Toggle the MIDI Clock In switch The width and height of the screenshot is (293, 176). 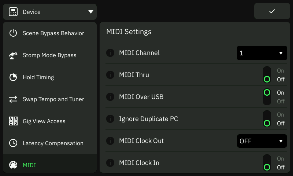tap(267, 163)
